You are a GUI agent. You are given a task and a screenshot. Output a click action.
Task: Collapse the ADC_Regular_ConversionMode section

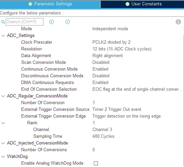(3, 96)
